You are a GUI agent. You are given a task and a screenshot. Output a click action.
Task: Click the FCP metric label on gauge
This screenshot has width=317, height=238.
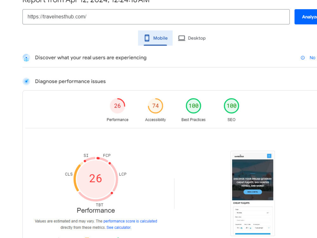pyautogui.click(x=107, y=155)
